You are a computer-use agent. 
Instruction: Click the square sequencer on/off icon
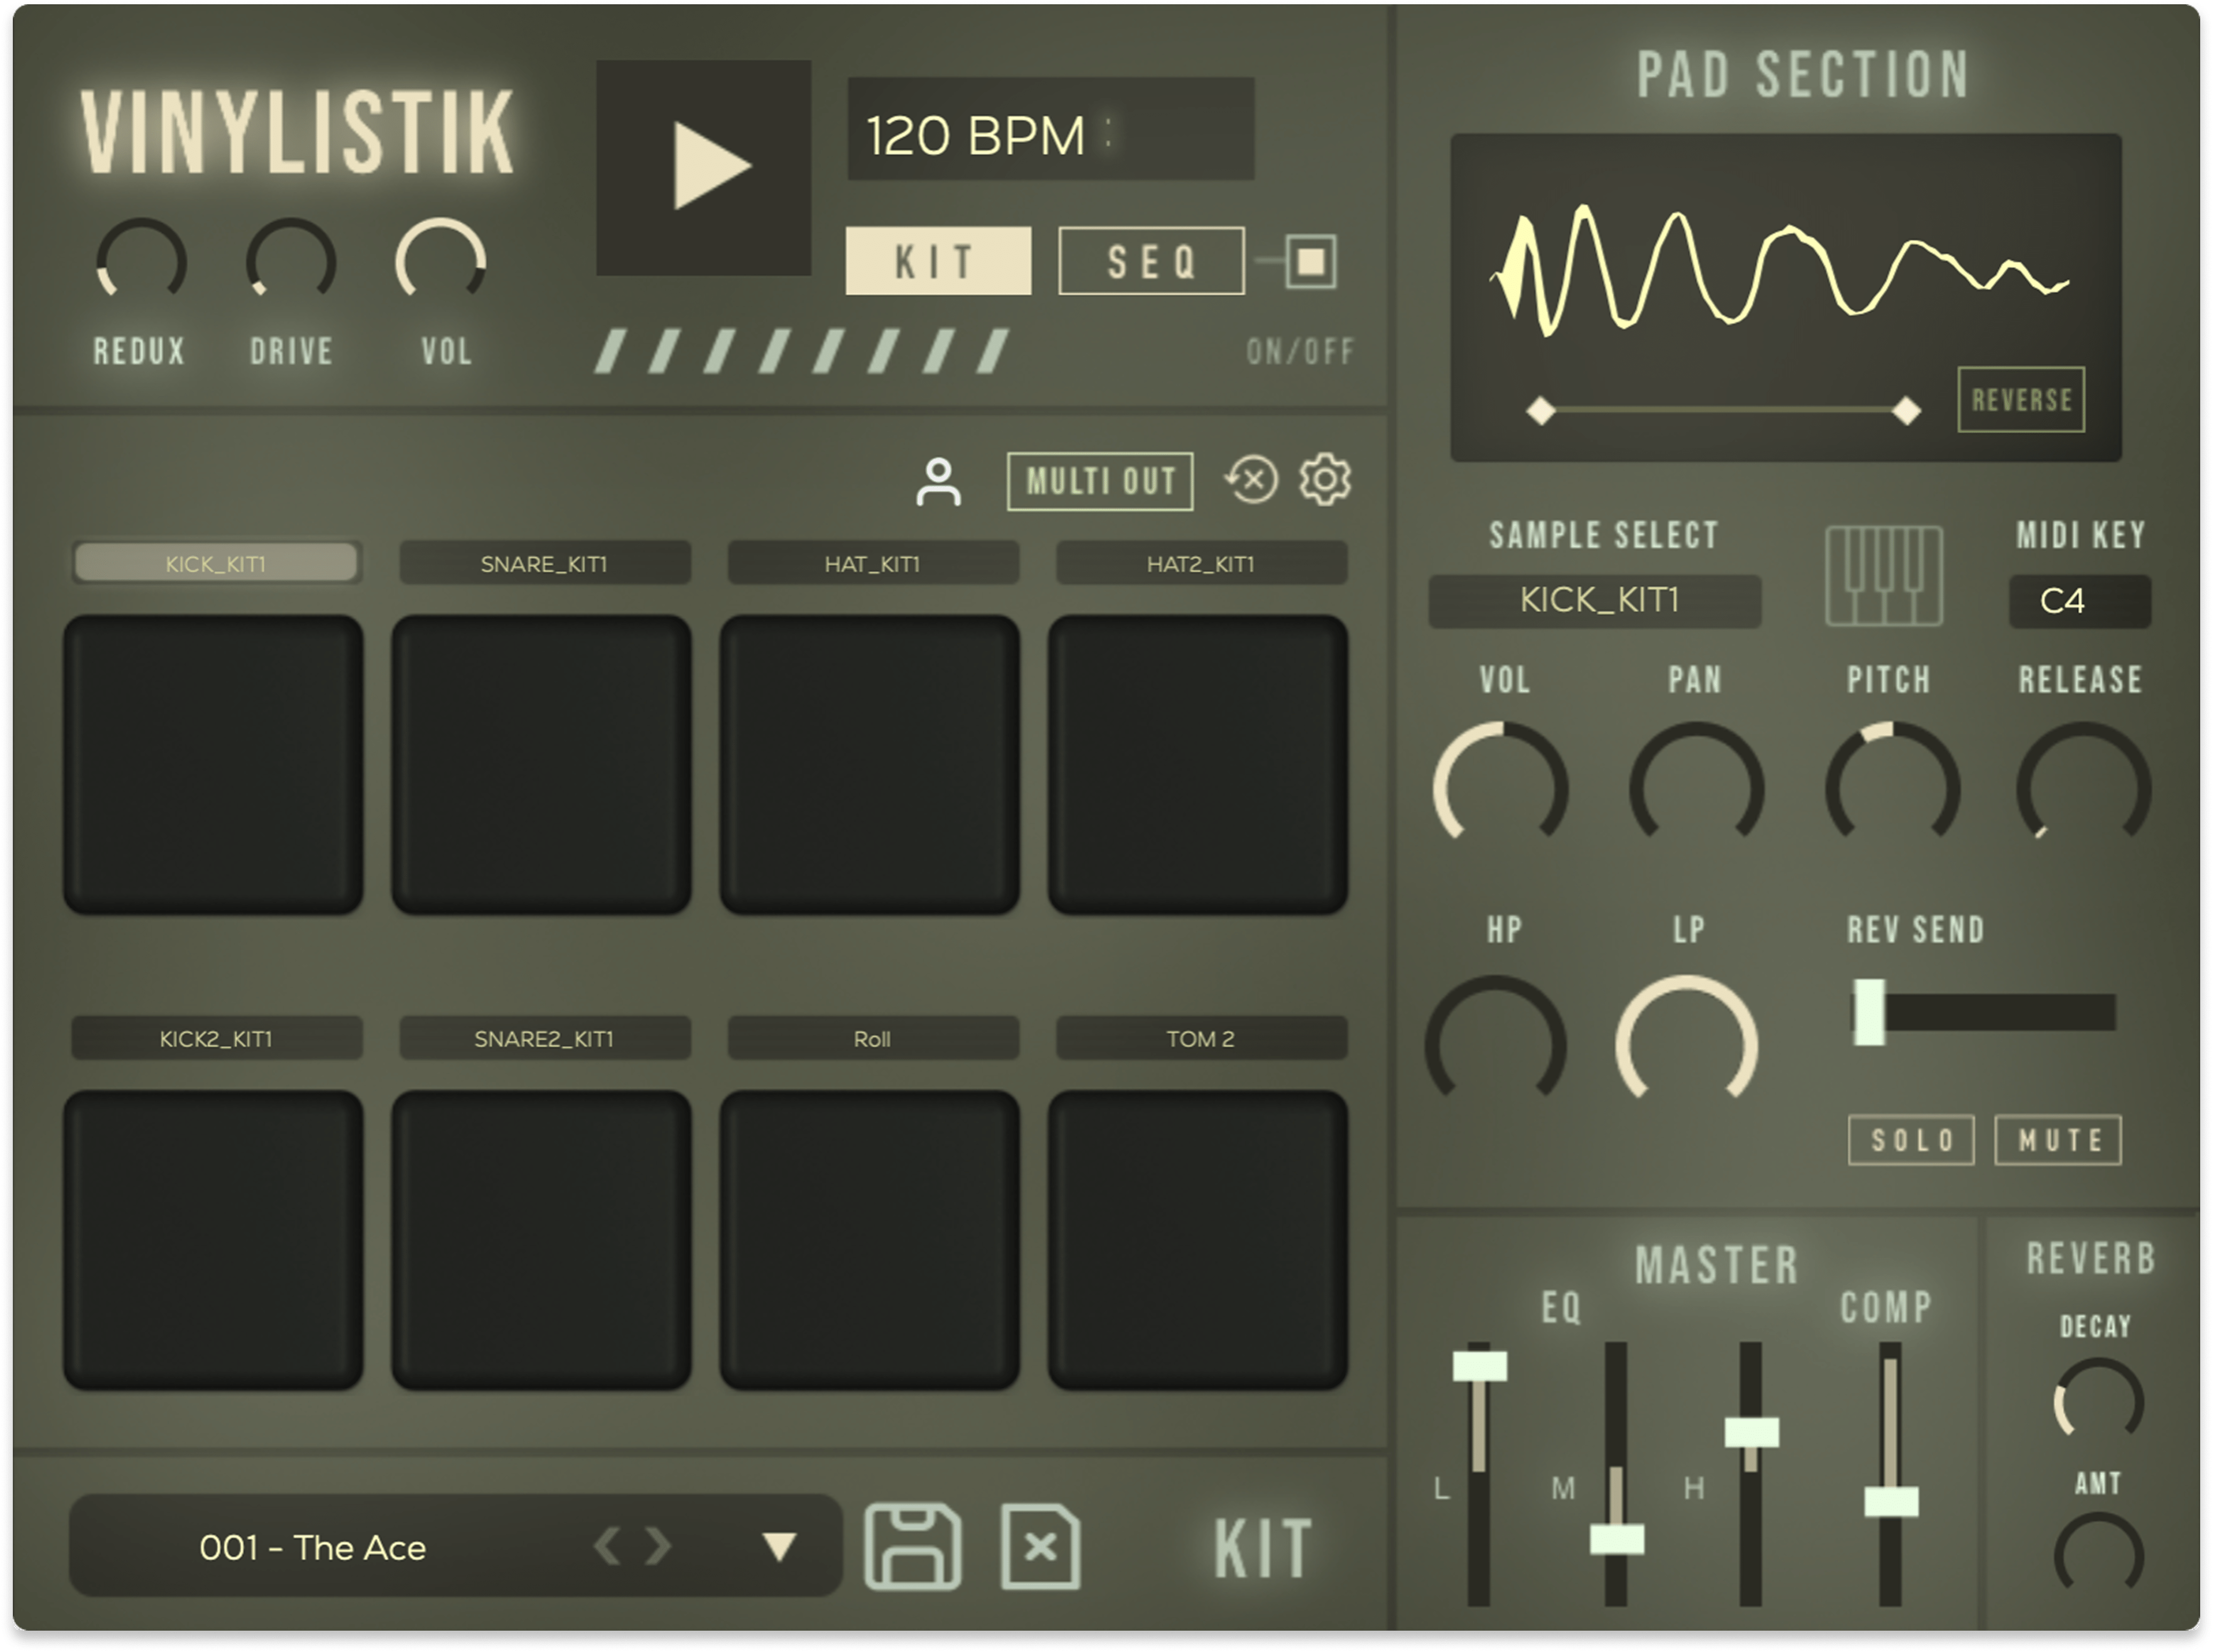click(x=1311, y=262)
